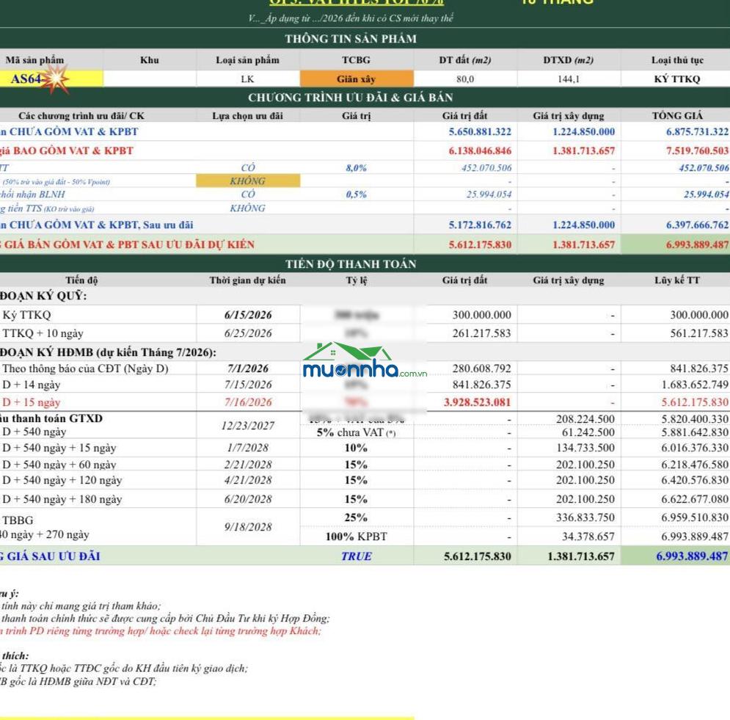This screenshot has width=730, height=720.
Task: Select post-discount land value 5.172.816.762
Action: tap(480, 225)
